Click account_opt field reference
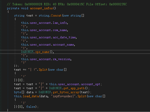The height and width of the screenshot is (112, 150). (x=91, y=84)
